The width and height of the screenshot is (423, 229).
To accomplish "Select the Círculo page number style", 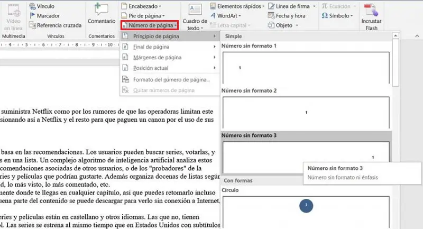I will (x=306, y=212).
